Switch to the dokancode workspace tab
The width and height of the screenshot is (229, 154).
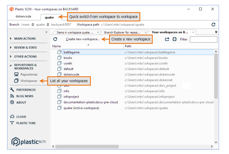click(x=23, y=16)
